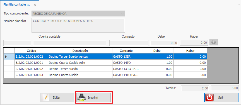This screenshot has width=241, height=105.
Task: Click Debe 1.00 in GASTO 13ER row
Action: point(157,57)
